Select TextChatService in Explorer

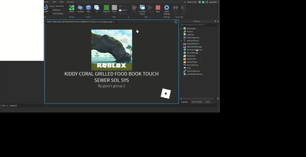(193, 71)
